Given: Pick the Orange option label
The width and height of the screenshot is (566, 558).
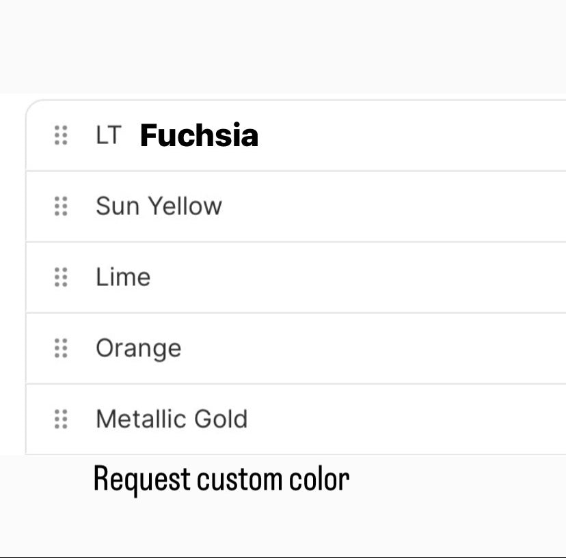Looking at the screenshot, I should tap(138, 348).
